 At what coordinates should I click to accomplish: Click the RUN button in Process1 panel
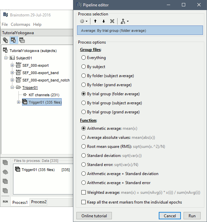[5, 202]
